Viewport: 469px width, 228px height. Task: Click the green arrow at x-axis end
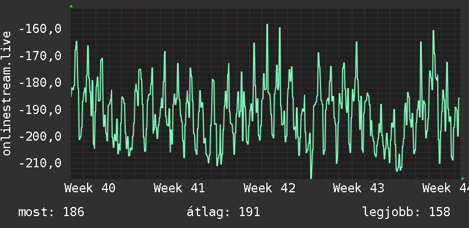point(463,179)
